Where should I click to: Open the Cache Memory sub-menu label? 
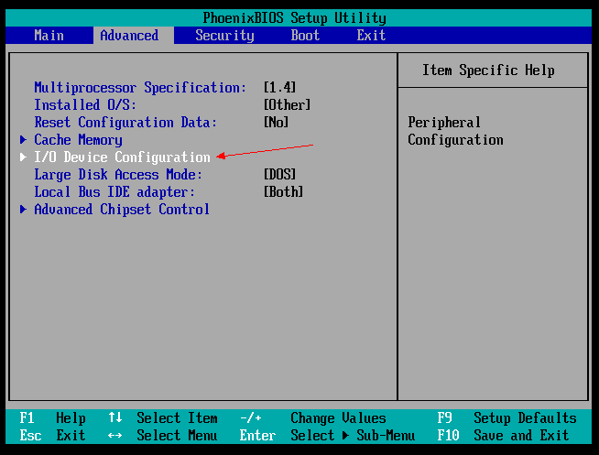79,140
